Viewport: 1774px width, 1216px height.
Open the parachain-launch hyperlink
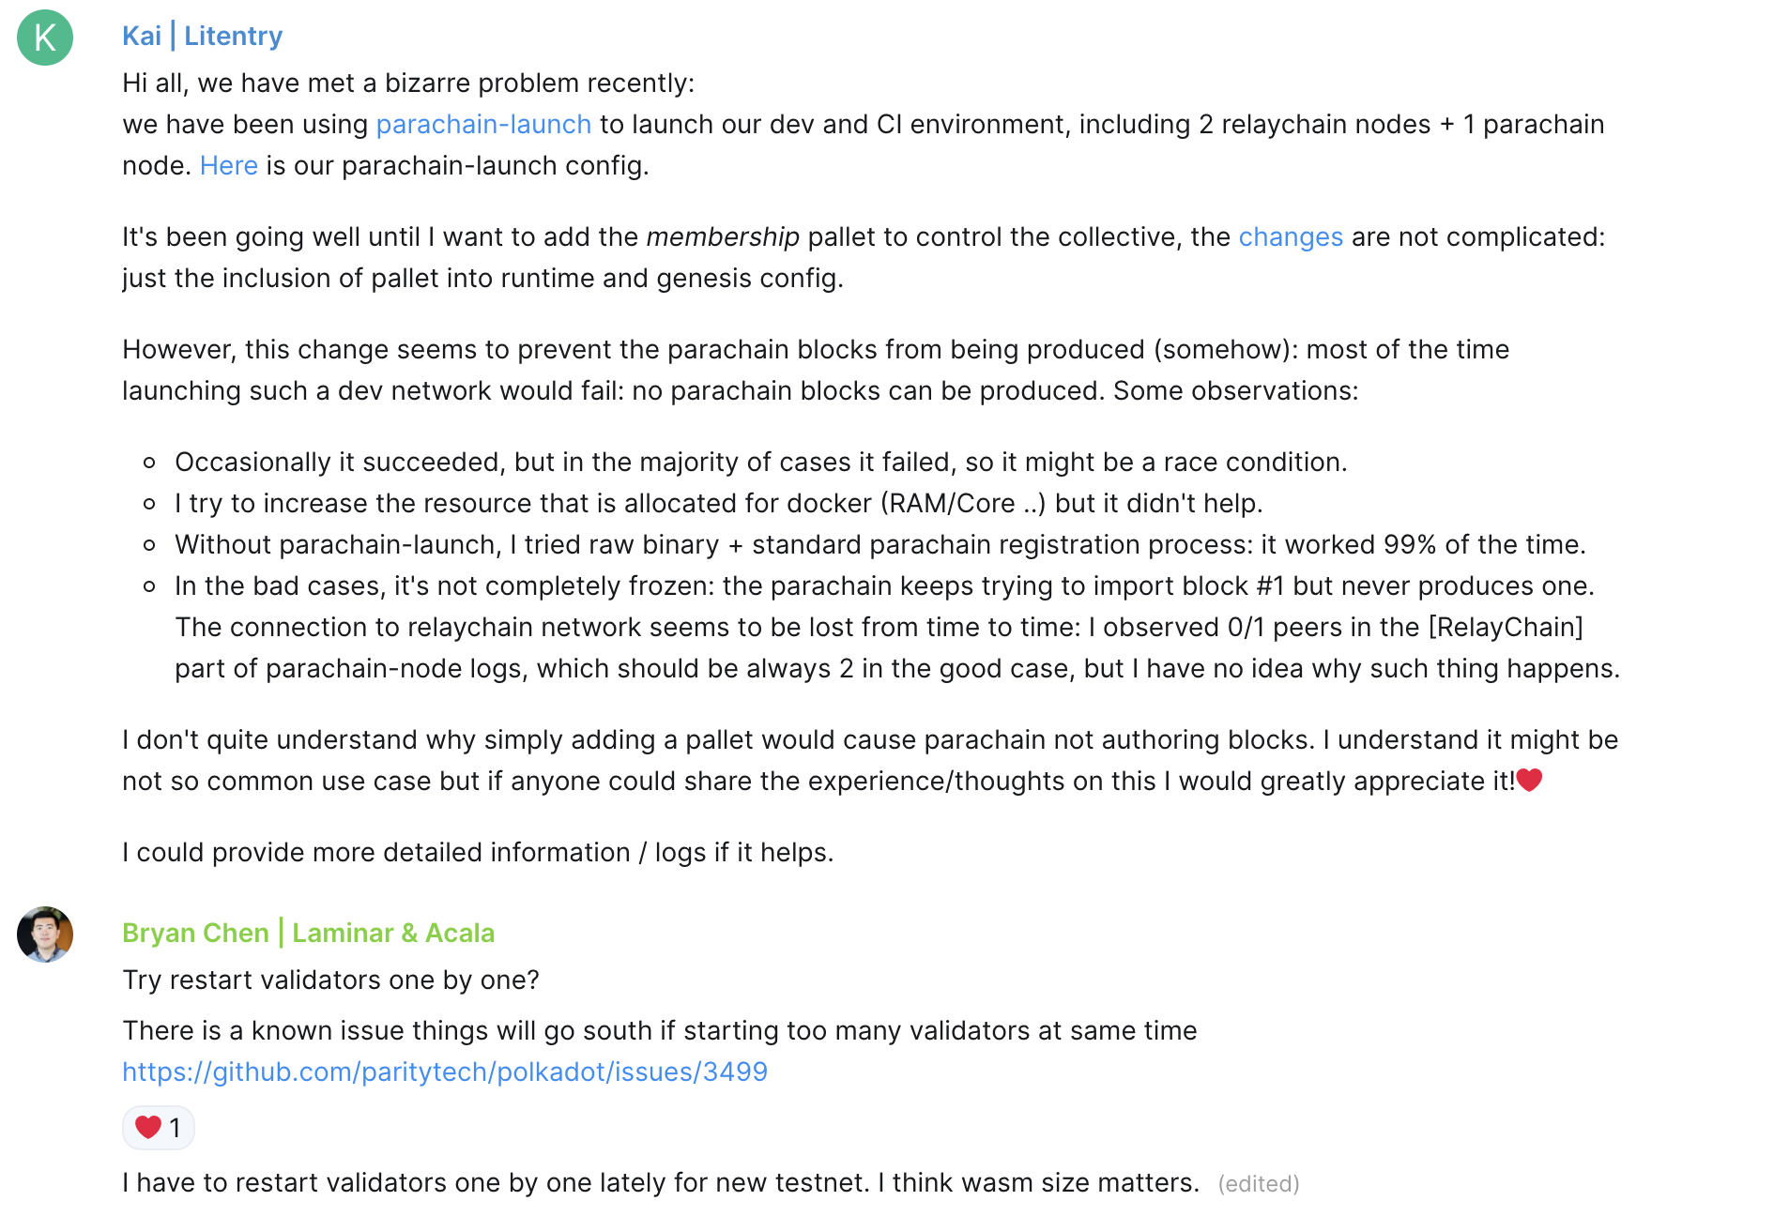[482, 124]
